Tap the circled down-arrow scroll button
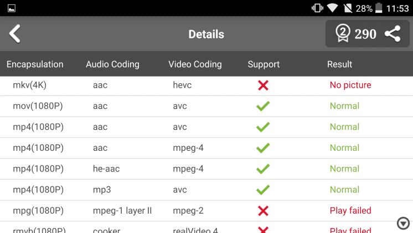413x233 pixels. point(403,224)
